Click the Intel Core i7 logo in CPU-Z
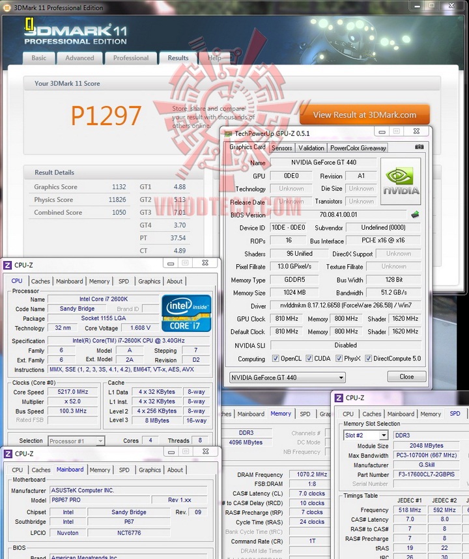Viewport: 469px width, 559px height. (x=186, y=313)
